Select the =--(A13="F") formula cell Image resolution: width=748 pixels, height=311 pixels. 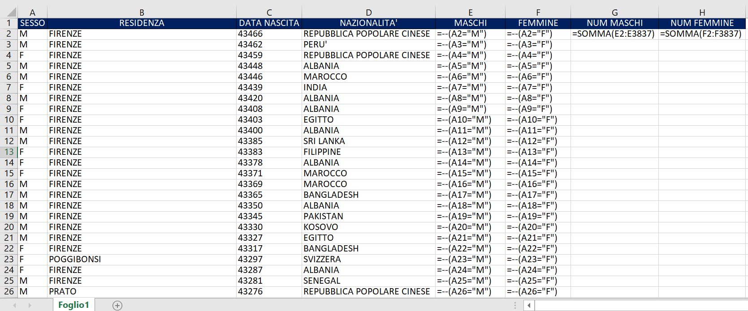tap(538, 152)
